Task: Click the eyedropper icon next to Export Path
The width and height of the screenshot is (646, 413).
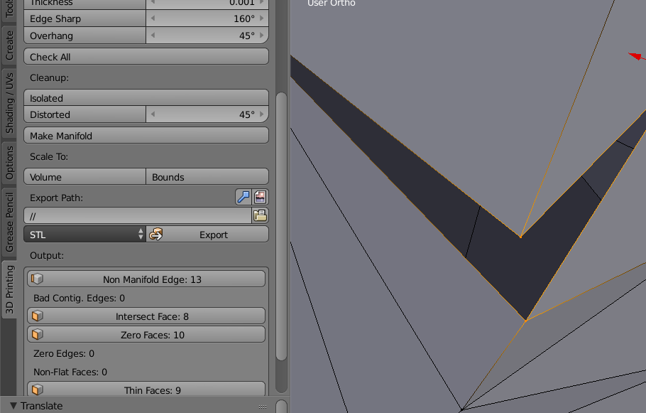Action: tap(243, 197)
